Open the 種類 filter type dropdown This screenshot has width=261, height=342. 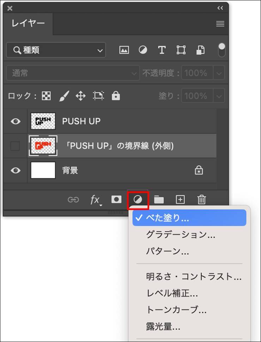coord(56,50)
